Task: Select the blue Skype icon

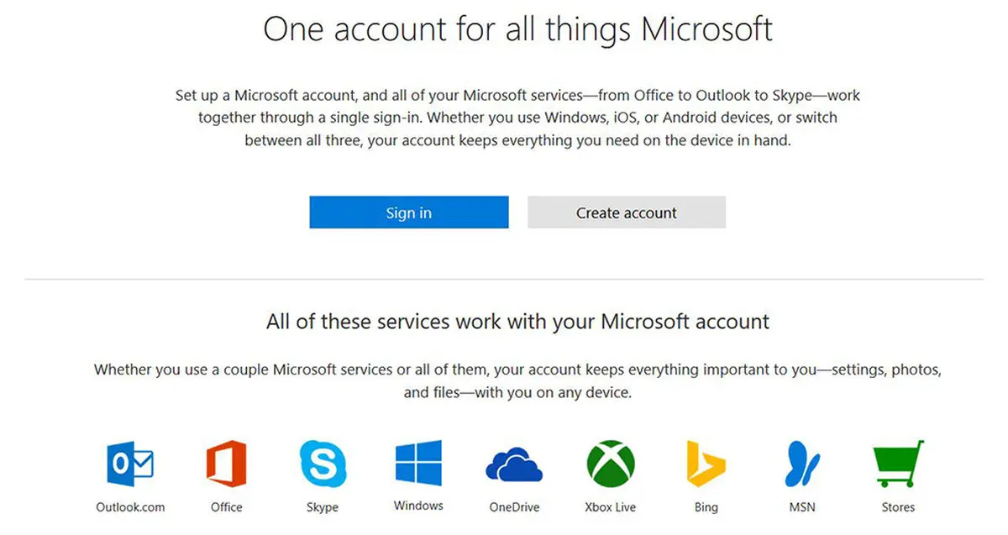Action: pyautogui.click(x=323, y=464)
